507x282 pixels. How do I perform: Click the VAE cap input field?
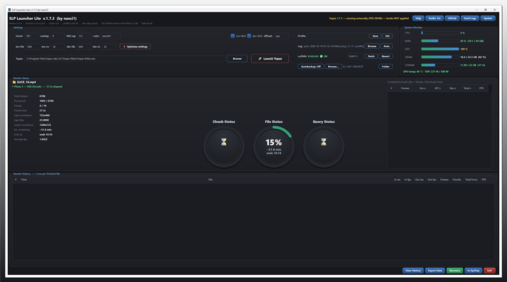click(x=84, y=36)
